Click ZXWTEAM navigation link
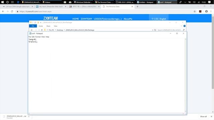Screen dimensions: 214x120 (86, 19)
